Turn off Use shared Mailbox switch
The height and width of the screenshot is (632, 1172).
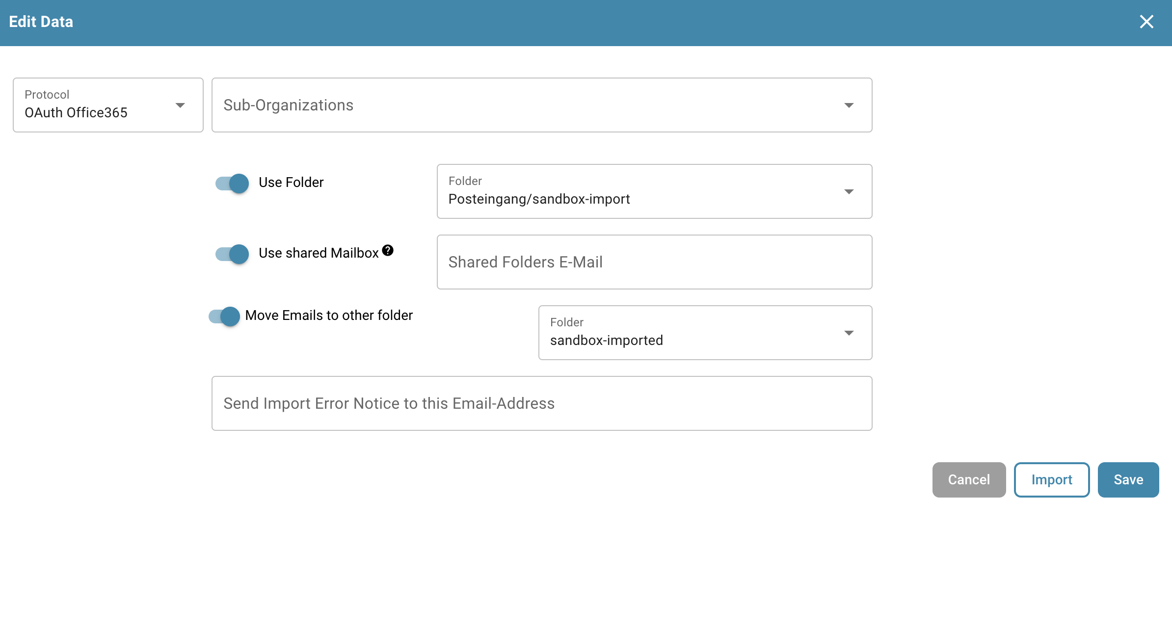(x=232, y=254)
